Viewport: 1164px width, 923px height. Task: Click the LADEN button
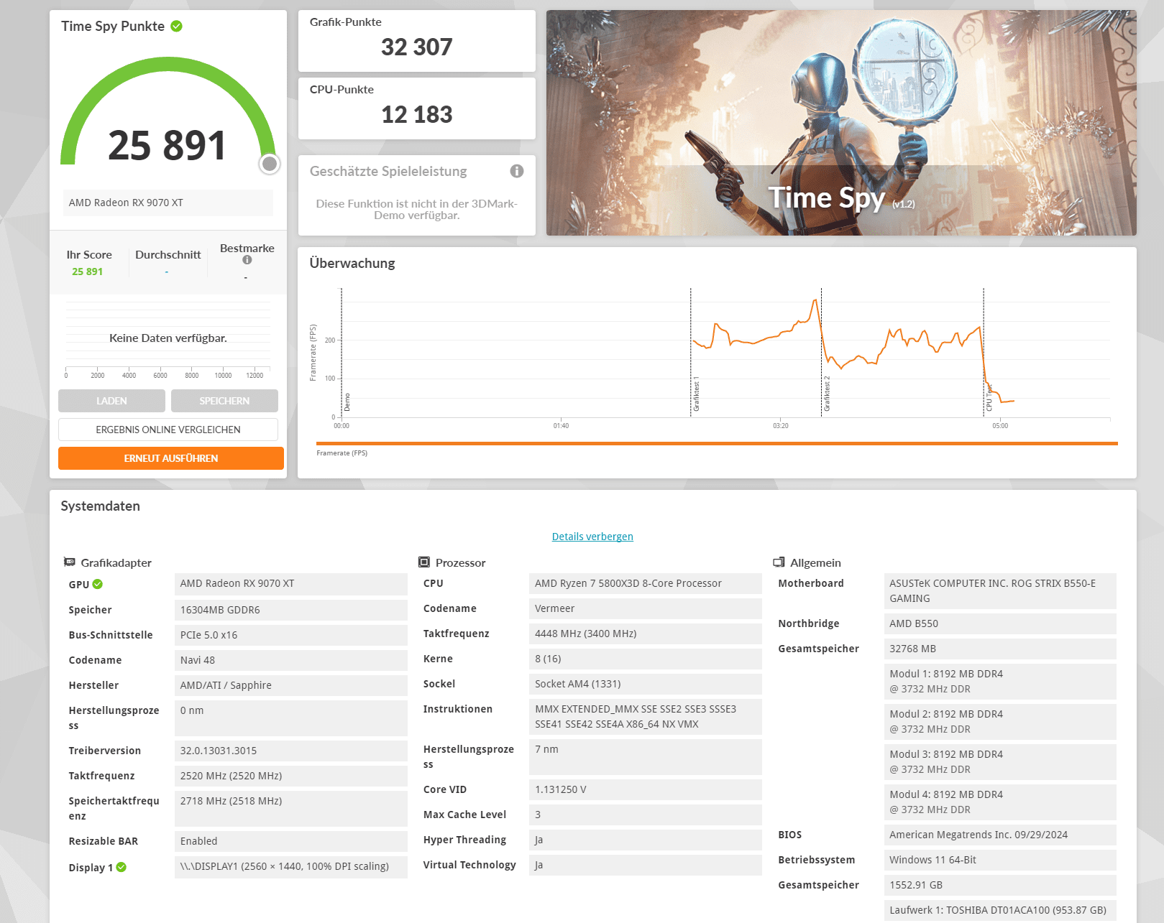pyautogui.click(x=111, y=401)
